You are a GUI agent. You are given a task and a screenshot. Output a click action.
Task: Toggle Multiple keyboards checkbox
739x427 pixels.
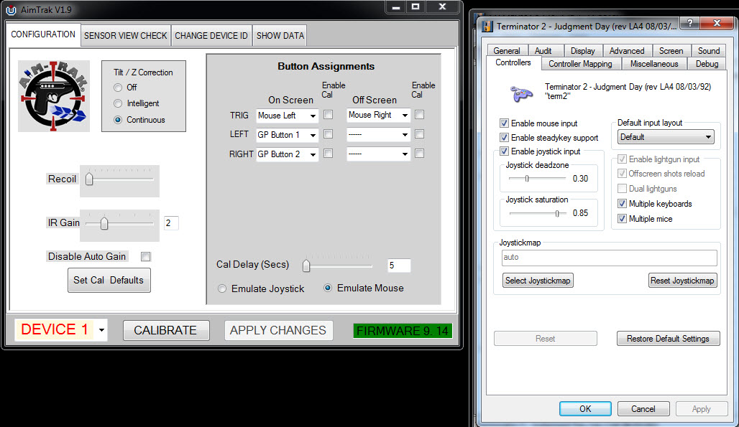coord(622,204)
